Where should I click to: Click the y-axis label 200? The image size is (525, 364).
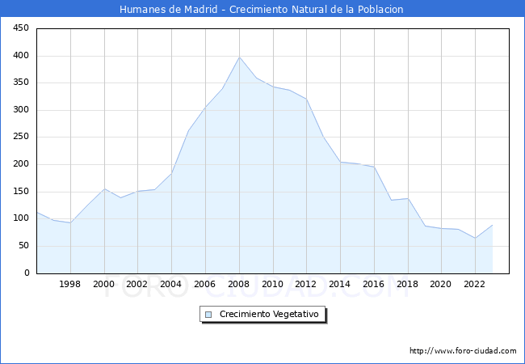[21, 164]
